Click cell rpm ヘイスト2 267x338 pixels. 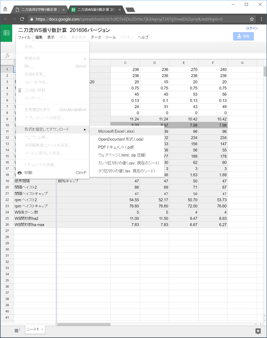[35, 200]
